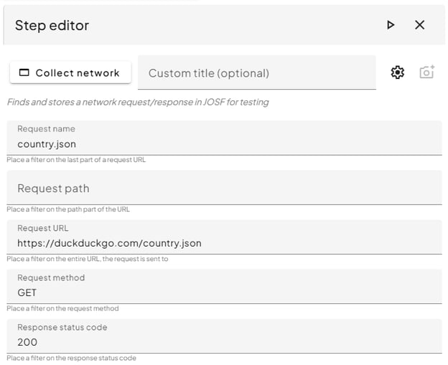The width and height of the screenshot is (448, 365).
Task: Click the window icon inside Collect network
Action: point(24,72)
